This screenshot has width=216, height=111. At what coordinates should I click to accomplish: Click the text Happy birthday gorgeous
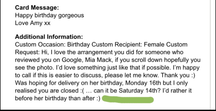click(50, 15)
